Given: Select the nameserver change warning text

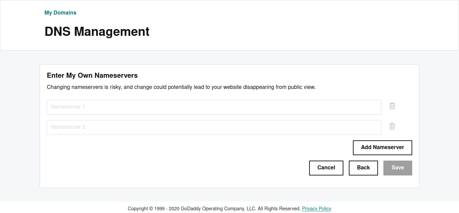Looking at the screenshot, I should 181,87.
